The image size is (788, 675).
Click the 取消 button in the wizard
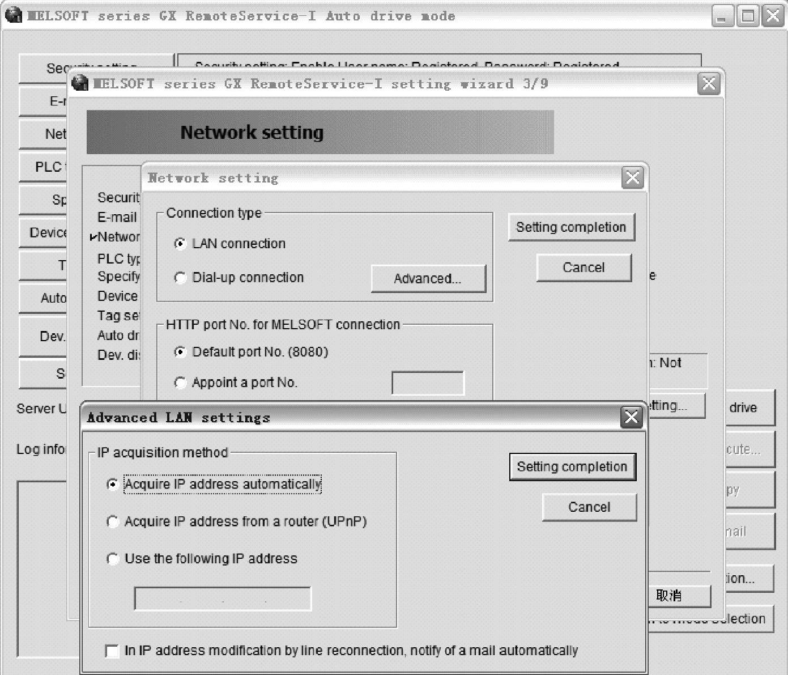coord(679,595)
